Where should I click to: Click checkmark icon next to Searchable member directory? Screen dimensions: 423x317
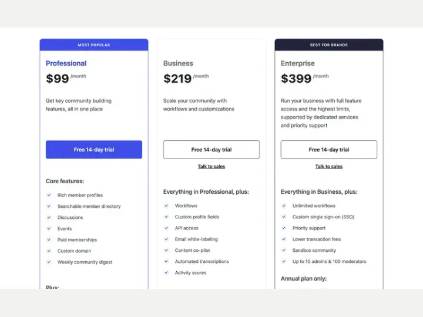[x=49, y=206]
